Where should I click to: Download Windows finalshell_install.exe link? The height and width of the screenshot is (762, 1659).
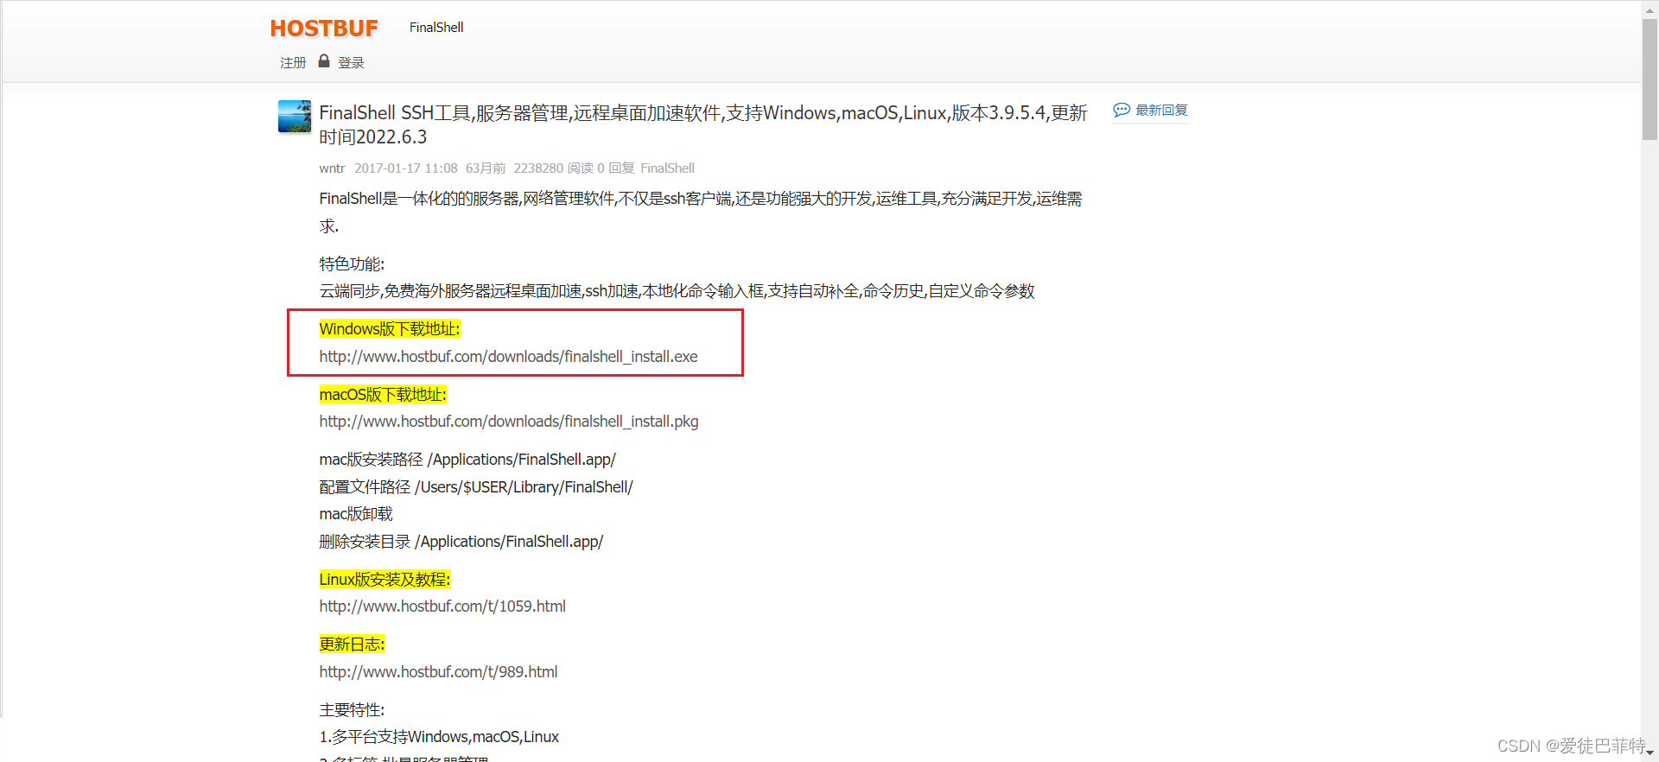[x=508, y=357]
